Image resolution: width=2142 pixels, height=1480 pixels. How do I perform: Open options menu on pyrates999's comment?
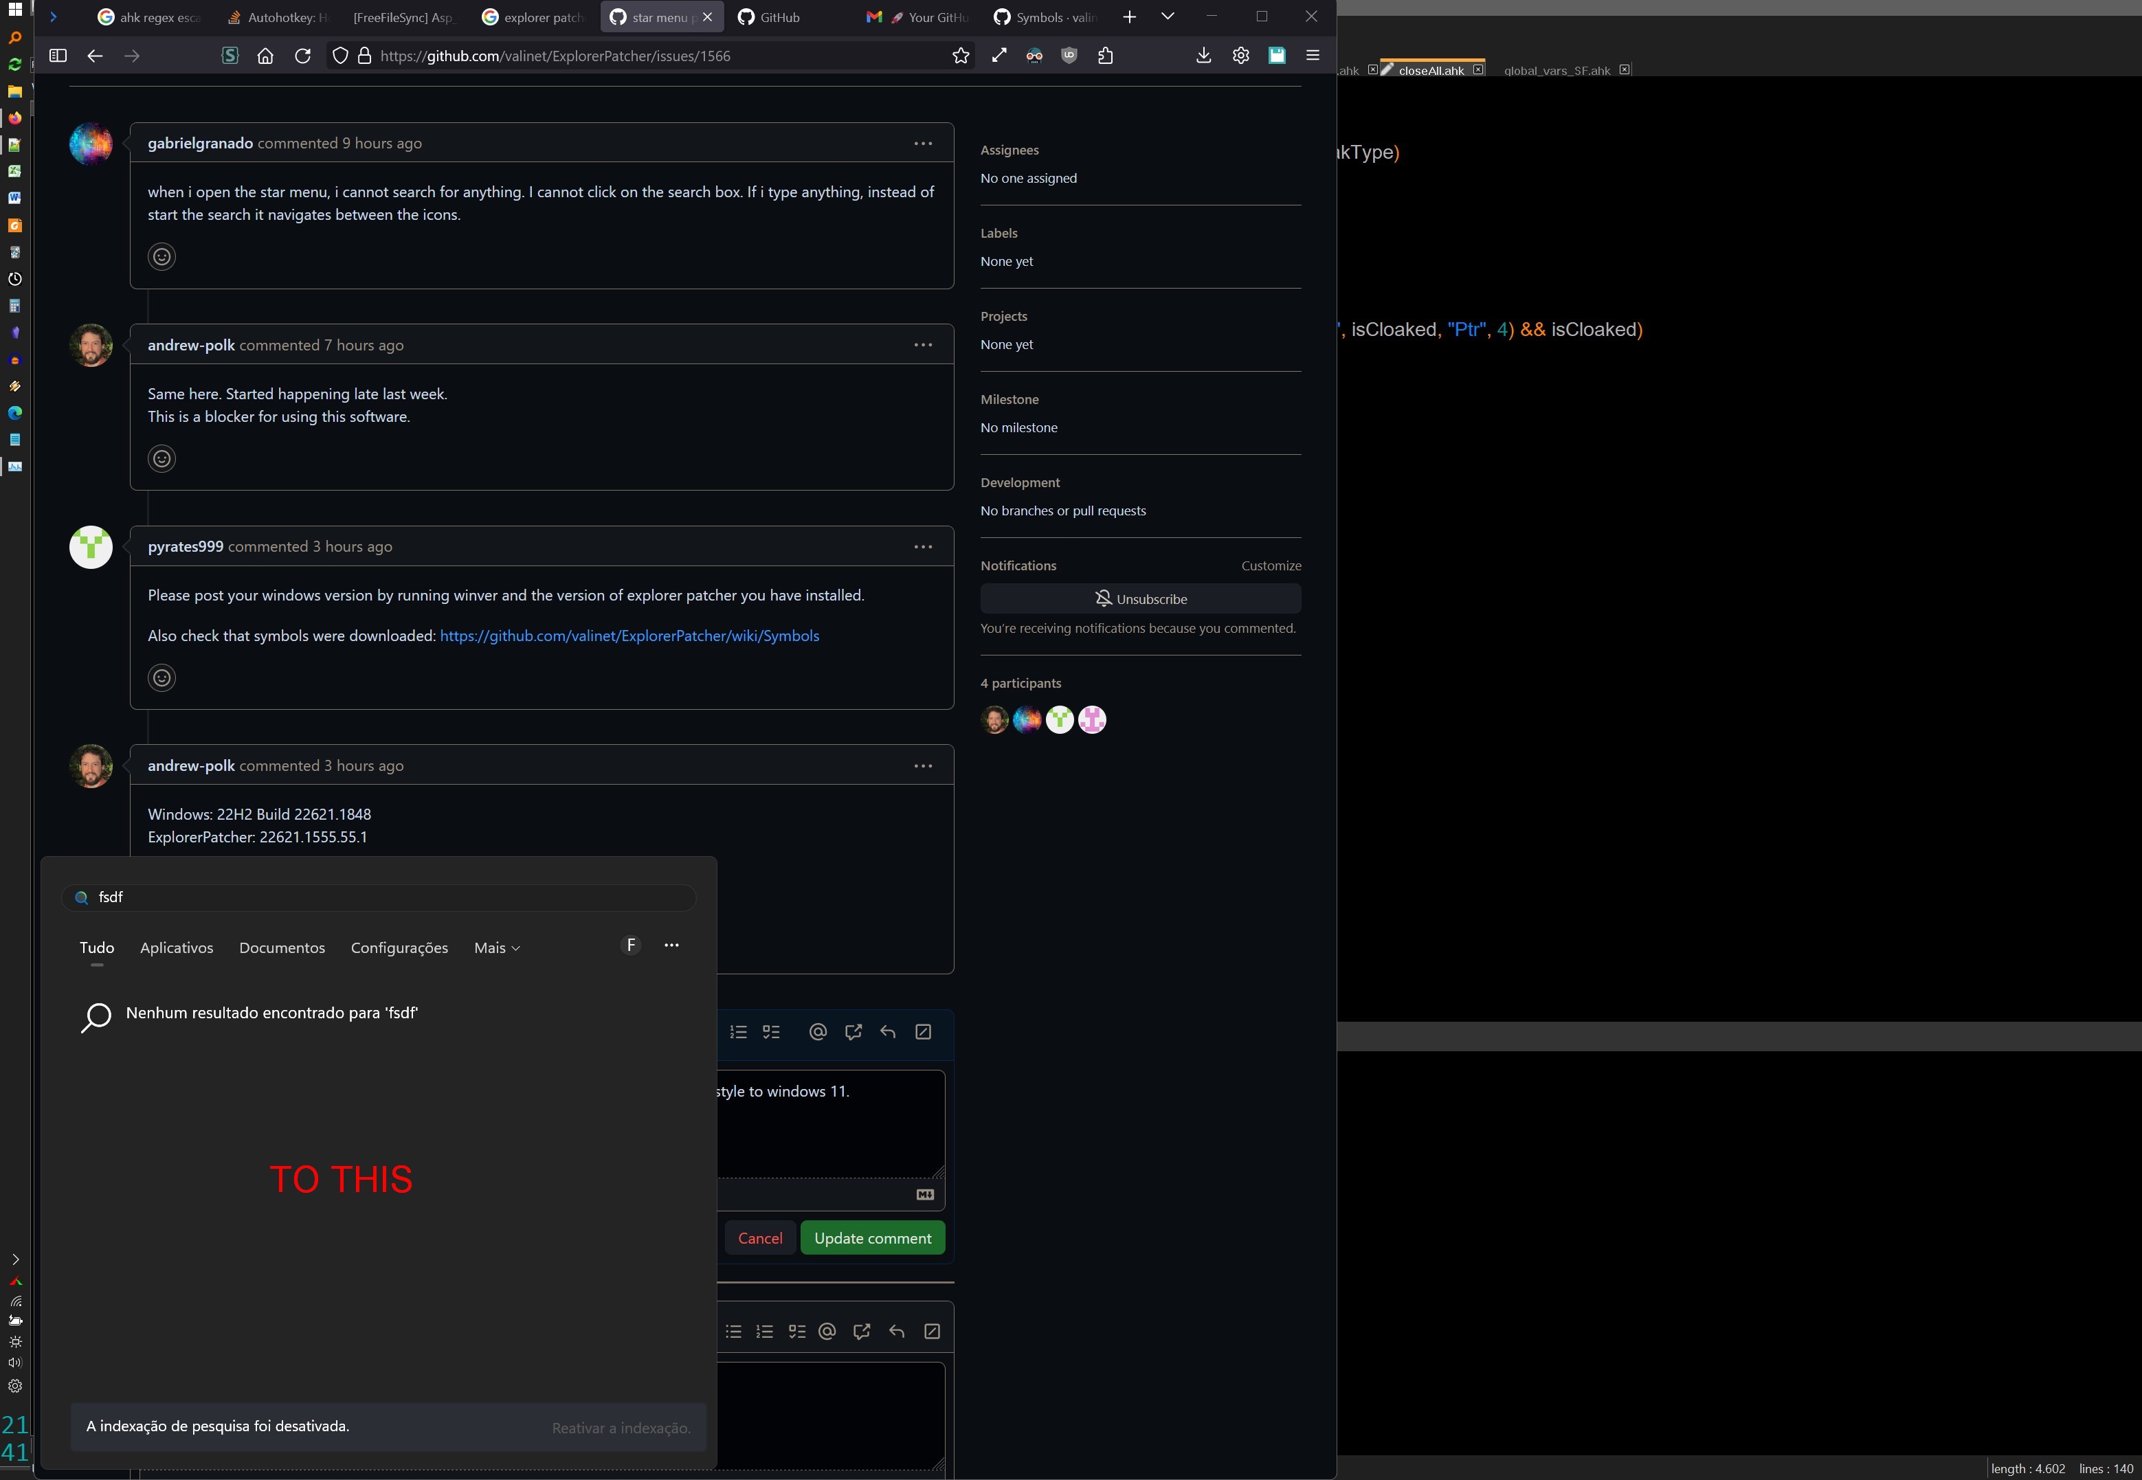coord(923,546)
